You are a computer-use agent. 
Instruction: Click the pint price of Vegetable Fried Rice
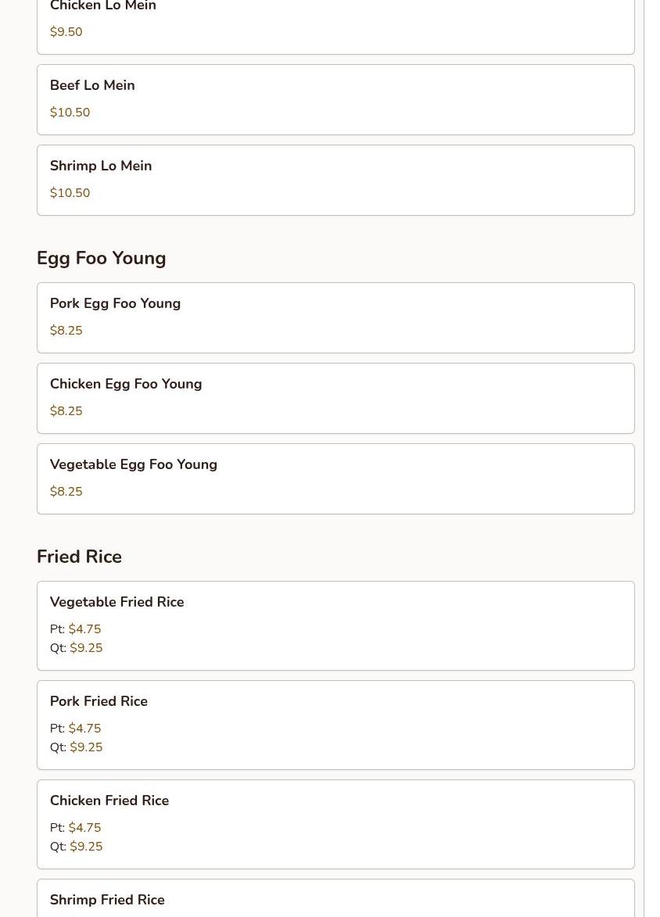point(84,629)
